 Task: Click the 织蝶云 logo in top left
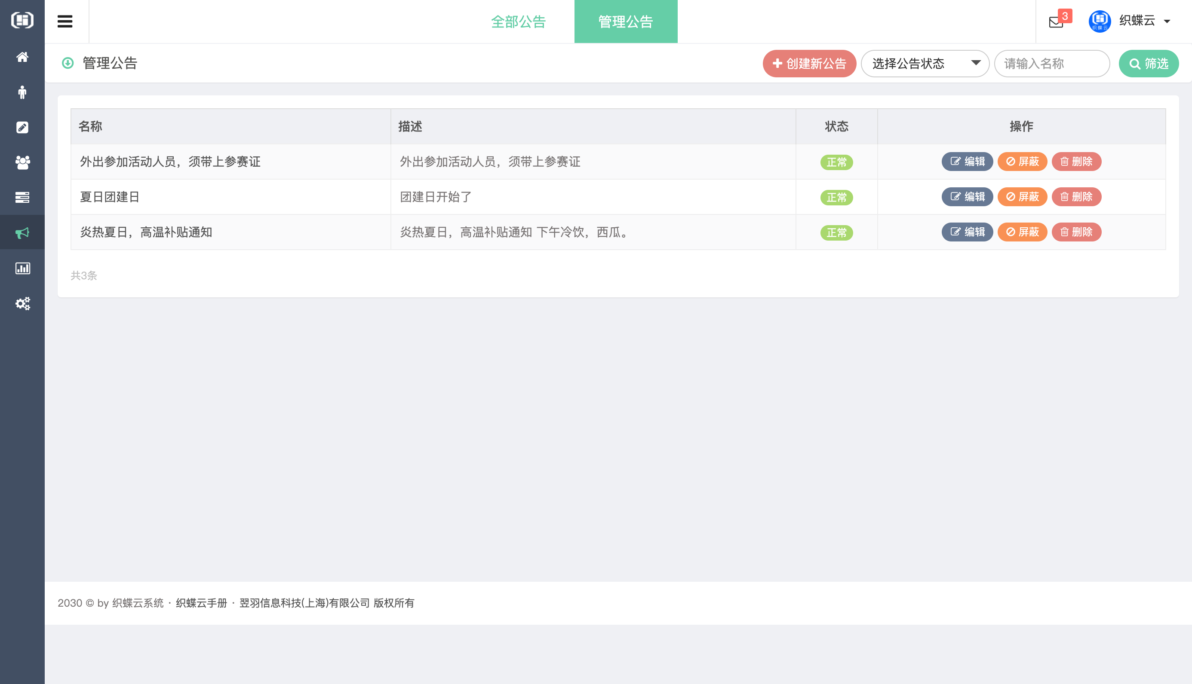pyautogui.click(x=22, y=20)
